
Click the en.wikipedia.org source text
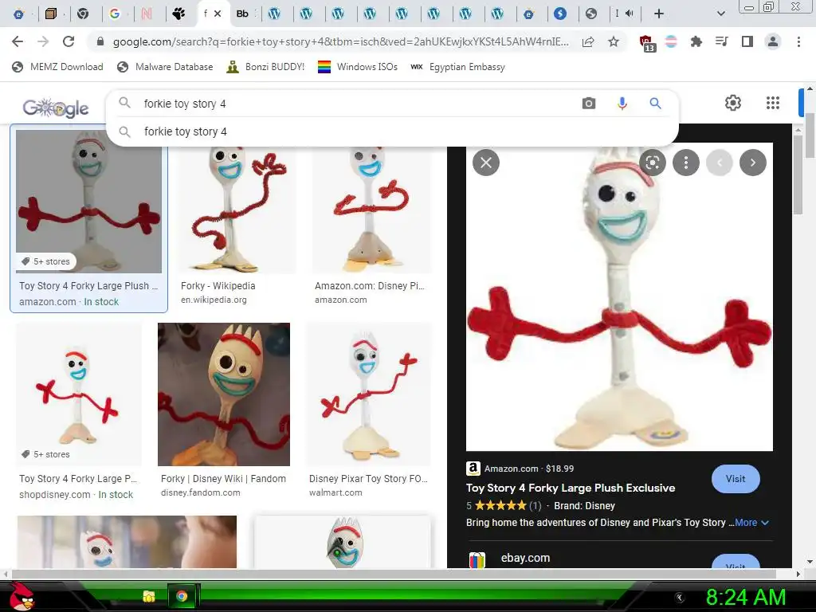pos(214,300)
